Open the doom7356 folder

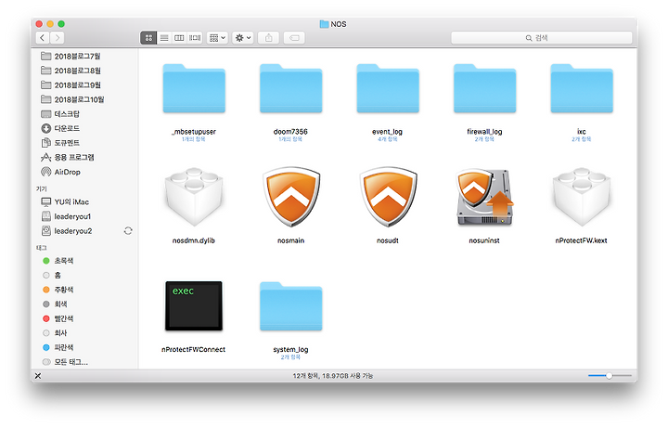click(291, 88)
